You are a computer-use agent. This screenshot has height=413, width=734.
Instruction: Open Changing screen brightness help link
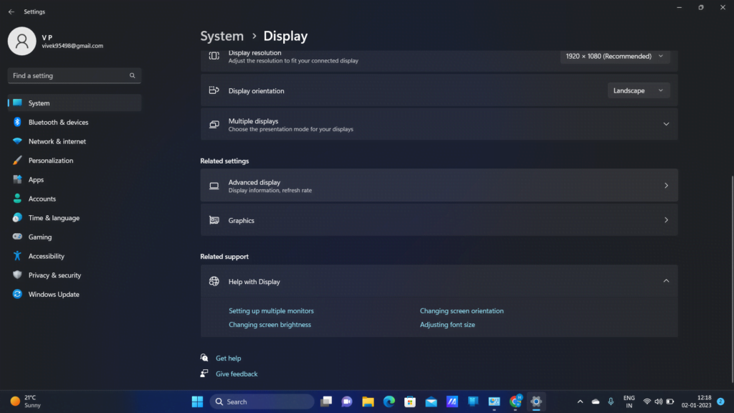pyautogui.click(x=270, y=325)
